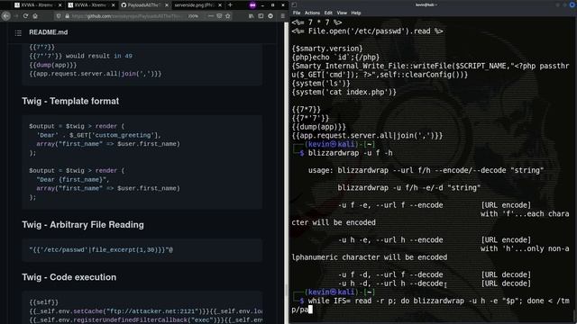Screen dimensions: 577x324
Task: Click 'Twig - Code execution' heading
Action: pyautogui.click(x=69, y=277)
